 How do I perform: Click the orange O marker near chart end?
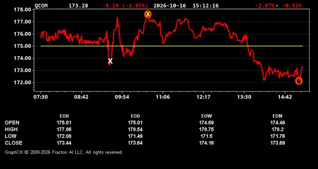pos(299,81)
